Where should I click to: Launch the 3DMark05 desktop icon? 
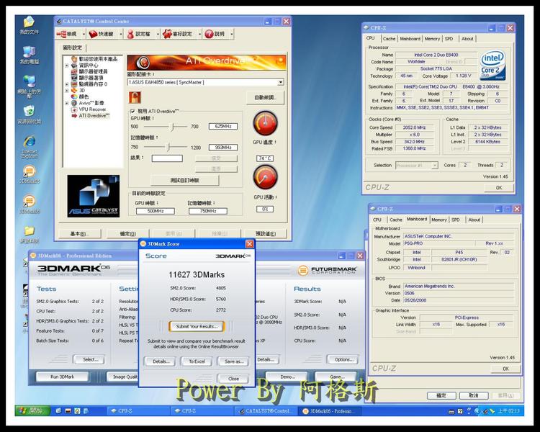pos(30,175)
